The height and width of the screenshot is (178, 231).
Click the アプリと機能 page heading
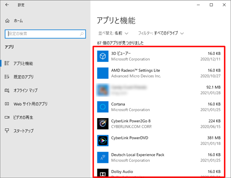(x=116, y=20)
